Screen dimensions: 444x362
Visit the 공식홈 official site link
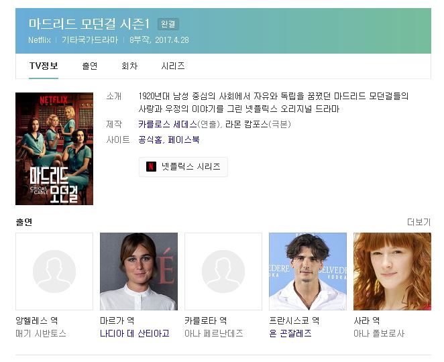pos(150,140)
